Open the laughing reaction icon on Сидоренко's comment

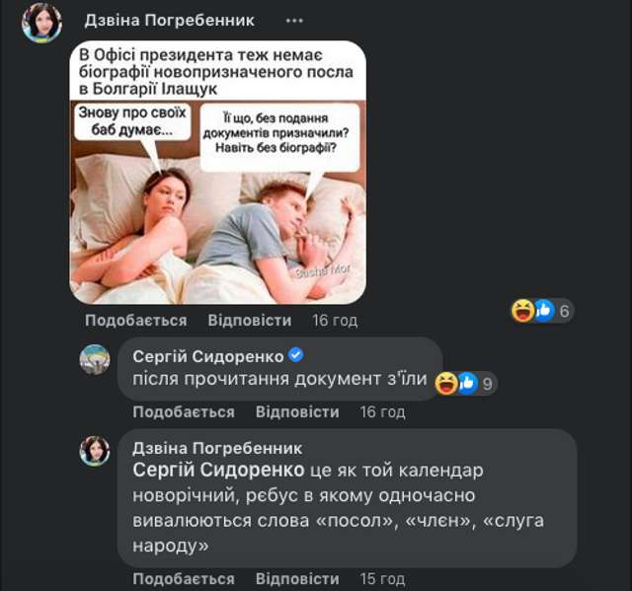(446, 383)
